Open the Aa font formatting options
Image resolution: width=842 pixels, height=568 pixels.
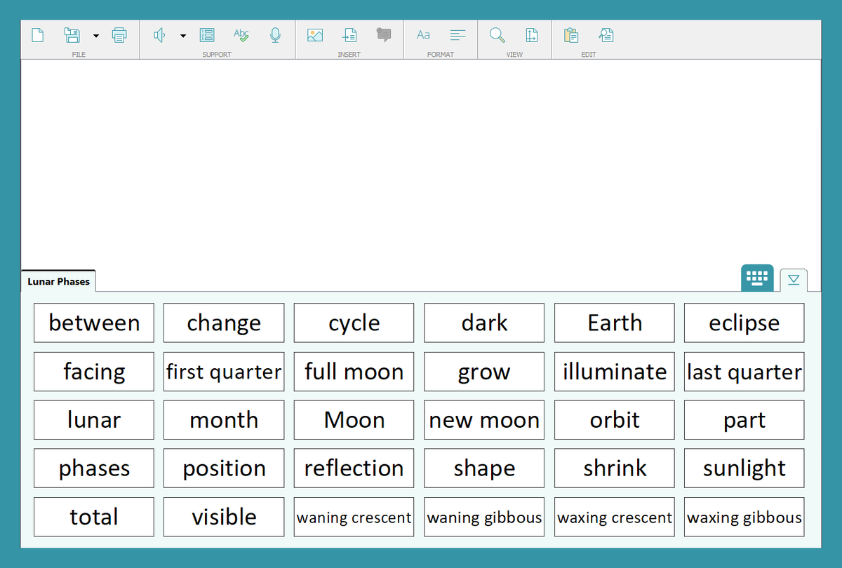[423, 34]
